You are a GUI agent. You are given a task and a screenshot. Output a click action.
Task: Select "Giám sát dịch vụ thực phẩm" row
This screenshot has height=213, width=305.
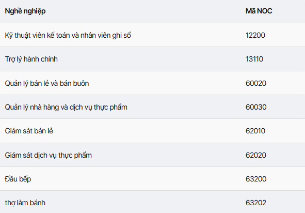[x=48, y=155]
